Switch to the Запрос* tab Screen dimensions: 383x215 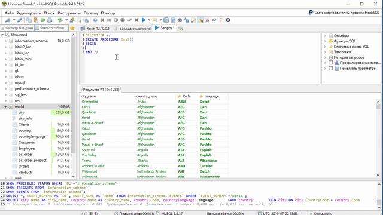click(x=165, y=28)
